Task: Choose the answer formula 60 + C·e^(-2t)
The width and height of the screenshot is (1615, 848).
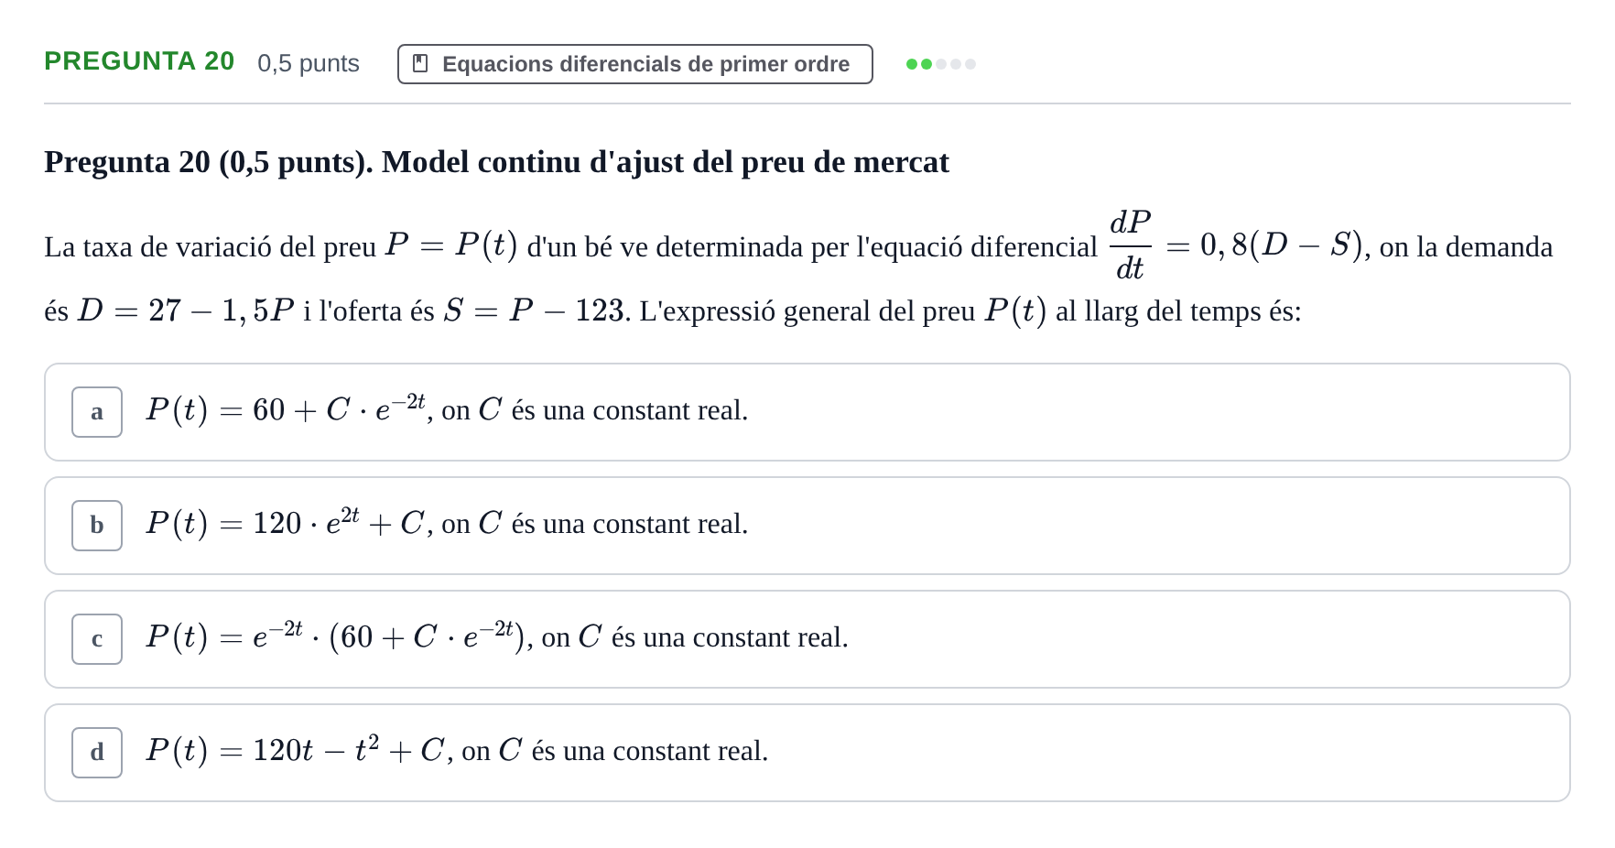Action: [x=286, y=408]
